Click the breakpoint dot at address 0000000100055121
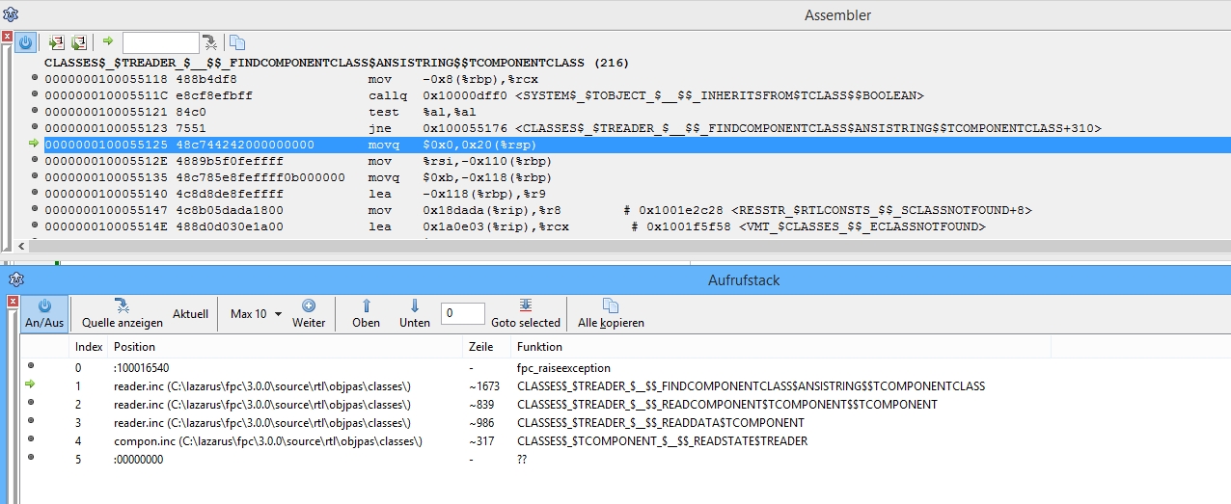The image size is (1231, 504). click(x=35, y=111)
